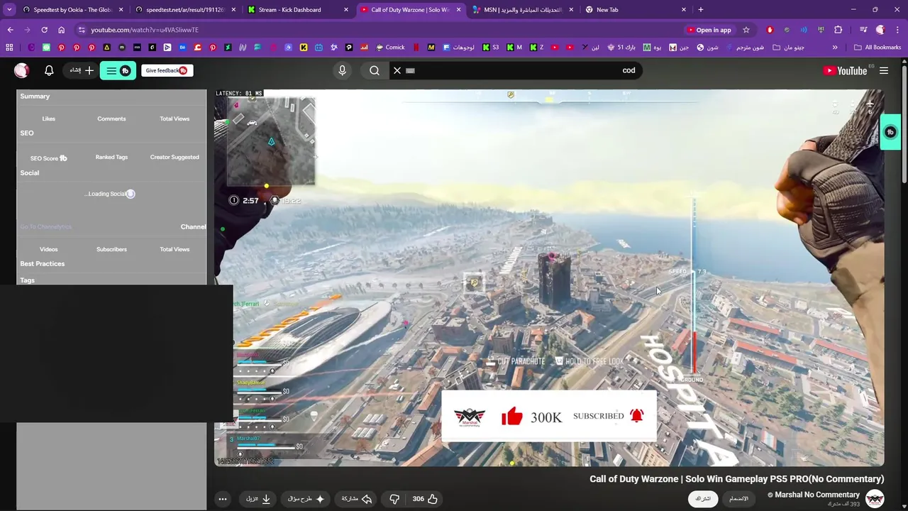The height and width of the screenshot is (511, 908).
Task: Open the YouTube account avatar menu
Action: pos(21,70)
